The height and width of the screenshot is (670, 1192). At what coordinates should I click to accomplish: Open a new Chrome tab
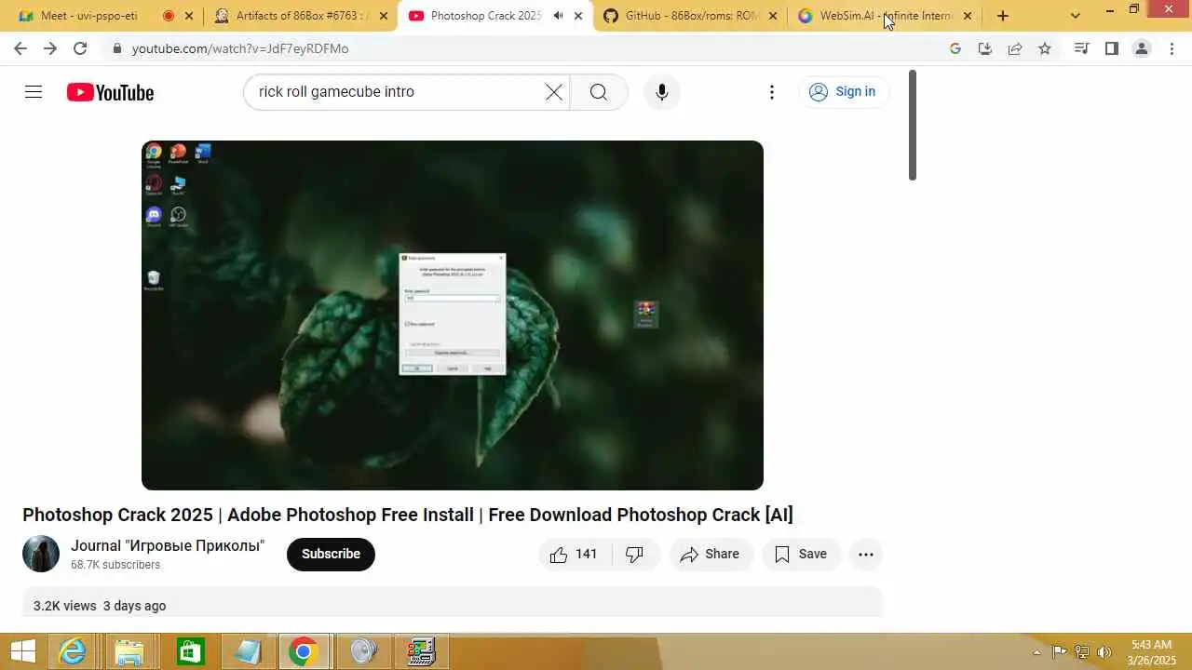1003,16
